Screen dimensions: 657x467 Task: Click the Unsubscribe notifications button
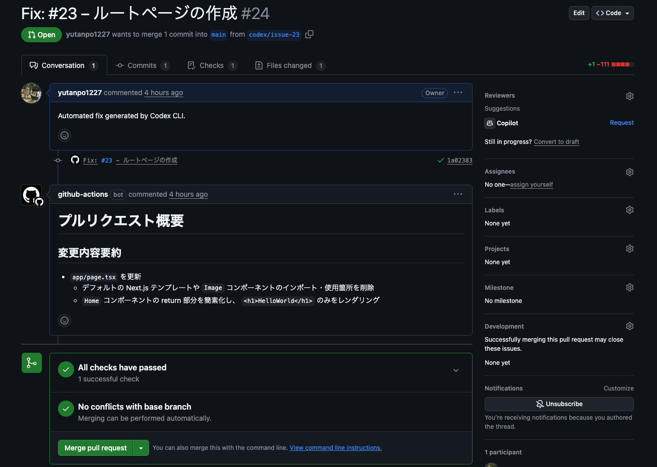click(559, 404)
